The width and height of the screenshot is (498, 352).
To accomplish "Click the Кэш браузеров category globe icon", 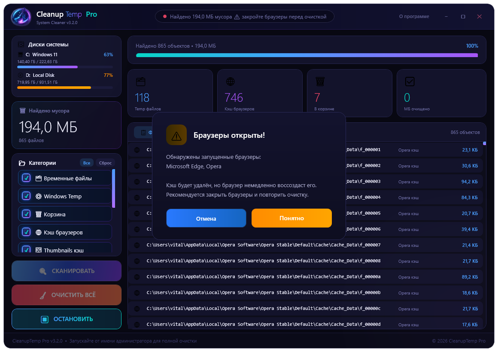I will tap(39, 233).
